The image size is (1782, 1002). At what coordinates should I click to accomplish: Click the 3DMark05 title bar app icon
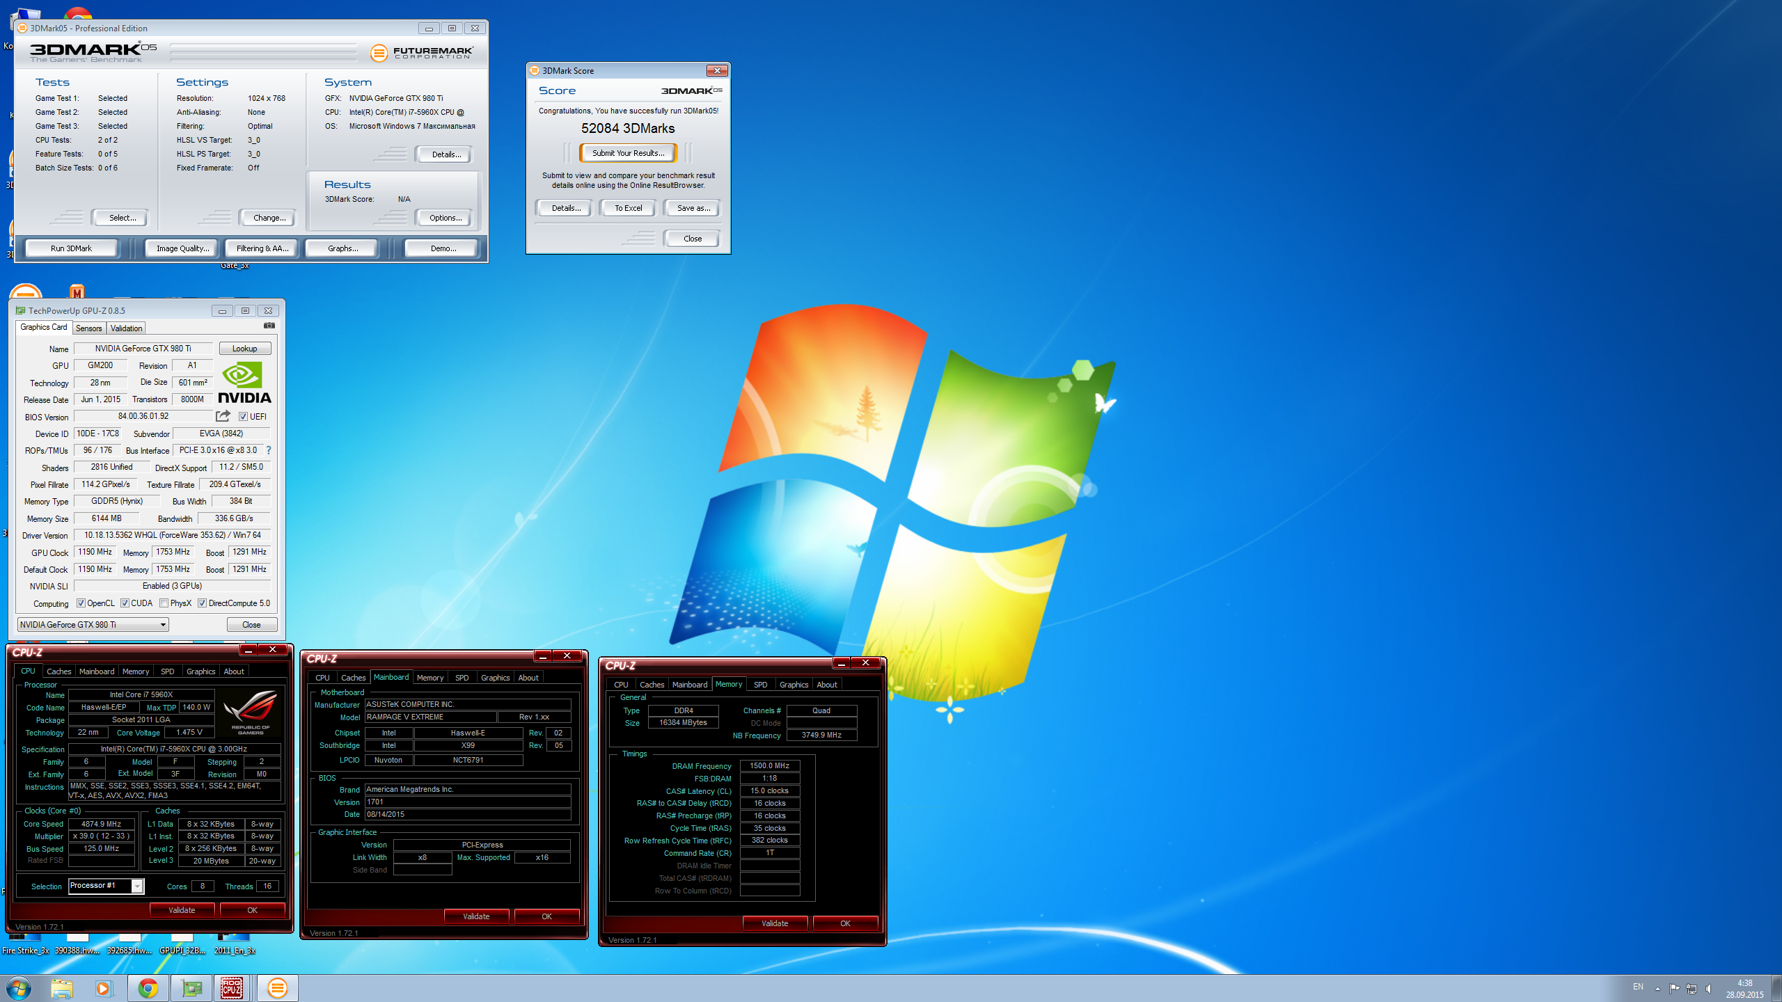tap(22, 29)
